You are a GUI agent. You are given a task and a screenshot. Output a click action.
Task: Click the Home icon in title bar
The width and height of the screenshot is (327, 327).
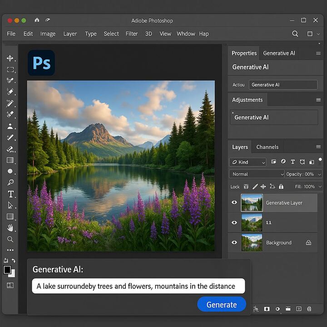click(37, 20)
